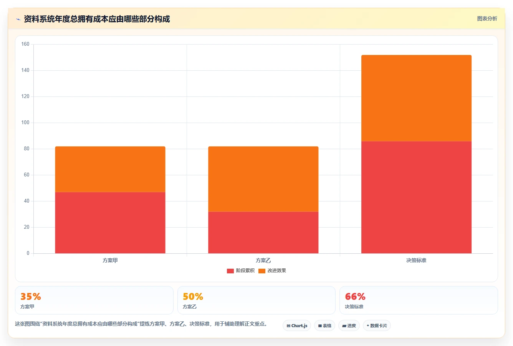Select the 数据卡片 tag chip

click(377, 326)
